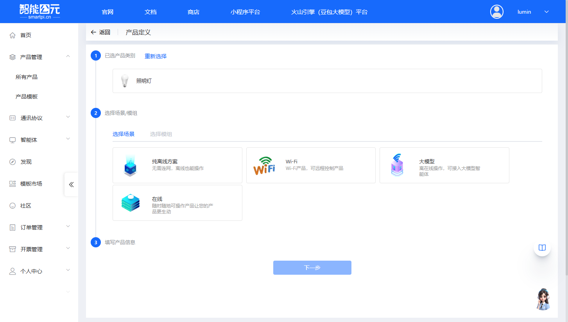Expand the 个人中心 menu

(68, 270)
